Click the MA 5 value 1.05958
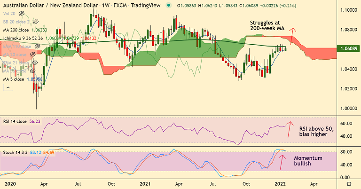 point(34,79)
